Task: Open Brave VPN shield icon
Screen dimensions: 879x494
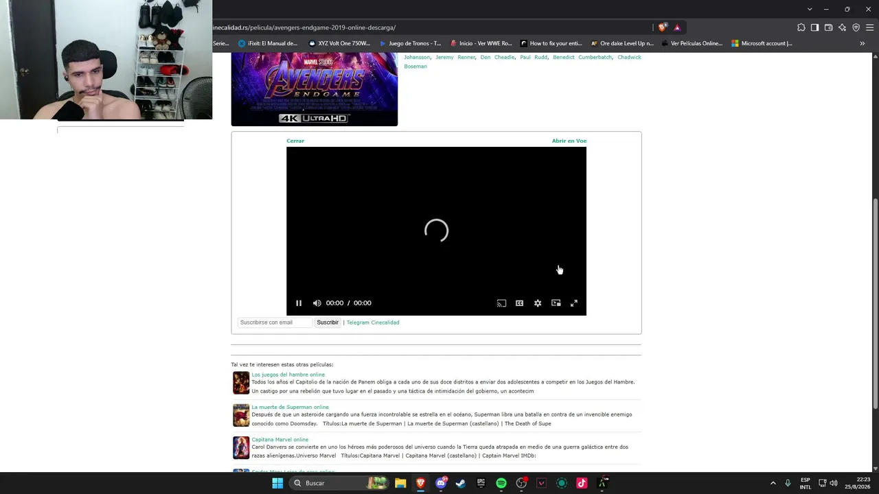Action: 856,27
